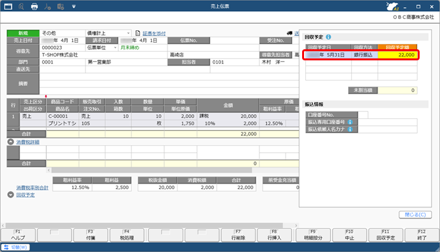Image resolution: width=440 pixels, height=252 pixels.
Task: Click the F10 中止 function key
Action: [349, 235]
